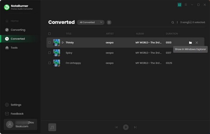210x134 pixels.
Task: Sort by the DURATION column header
Action: click(172, 34)
